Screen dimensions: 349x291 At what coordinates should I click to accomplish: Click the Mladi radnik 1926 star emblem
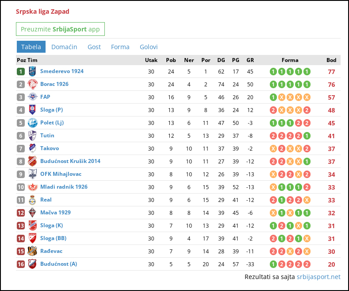(x=32, y=187)
